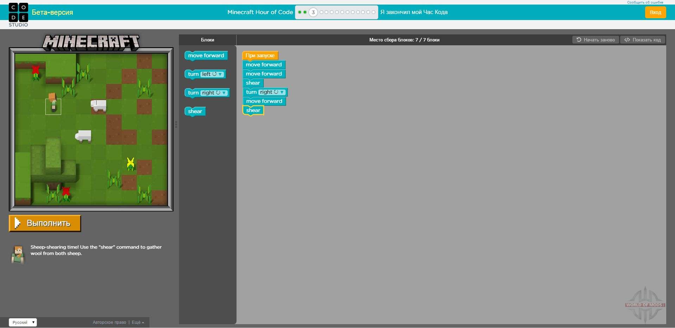This screenshot has width=675, height=328.
Task: Click the Место сбора блоков: 7 / 7 блоки counter
Action: 404,40
